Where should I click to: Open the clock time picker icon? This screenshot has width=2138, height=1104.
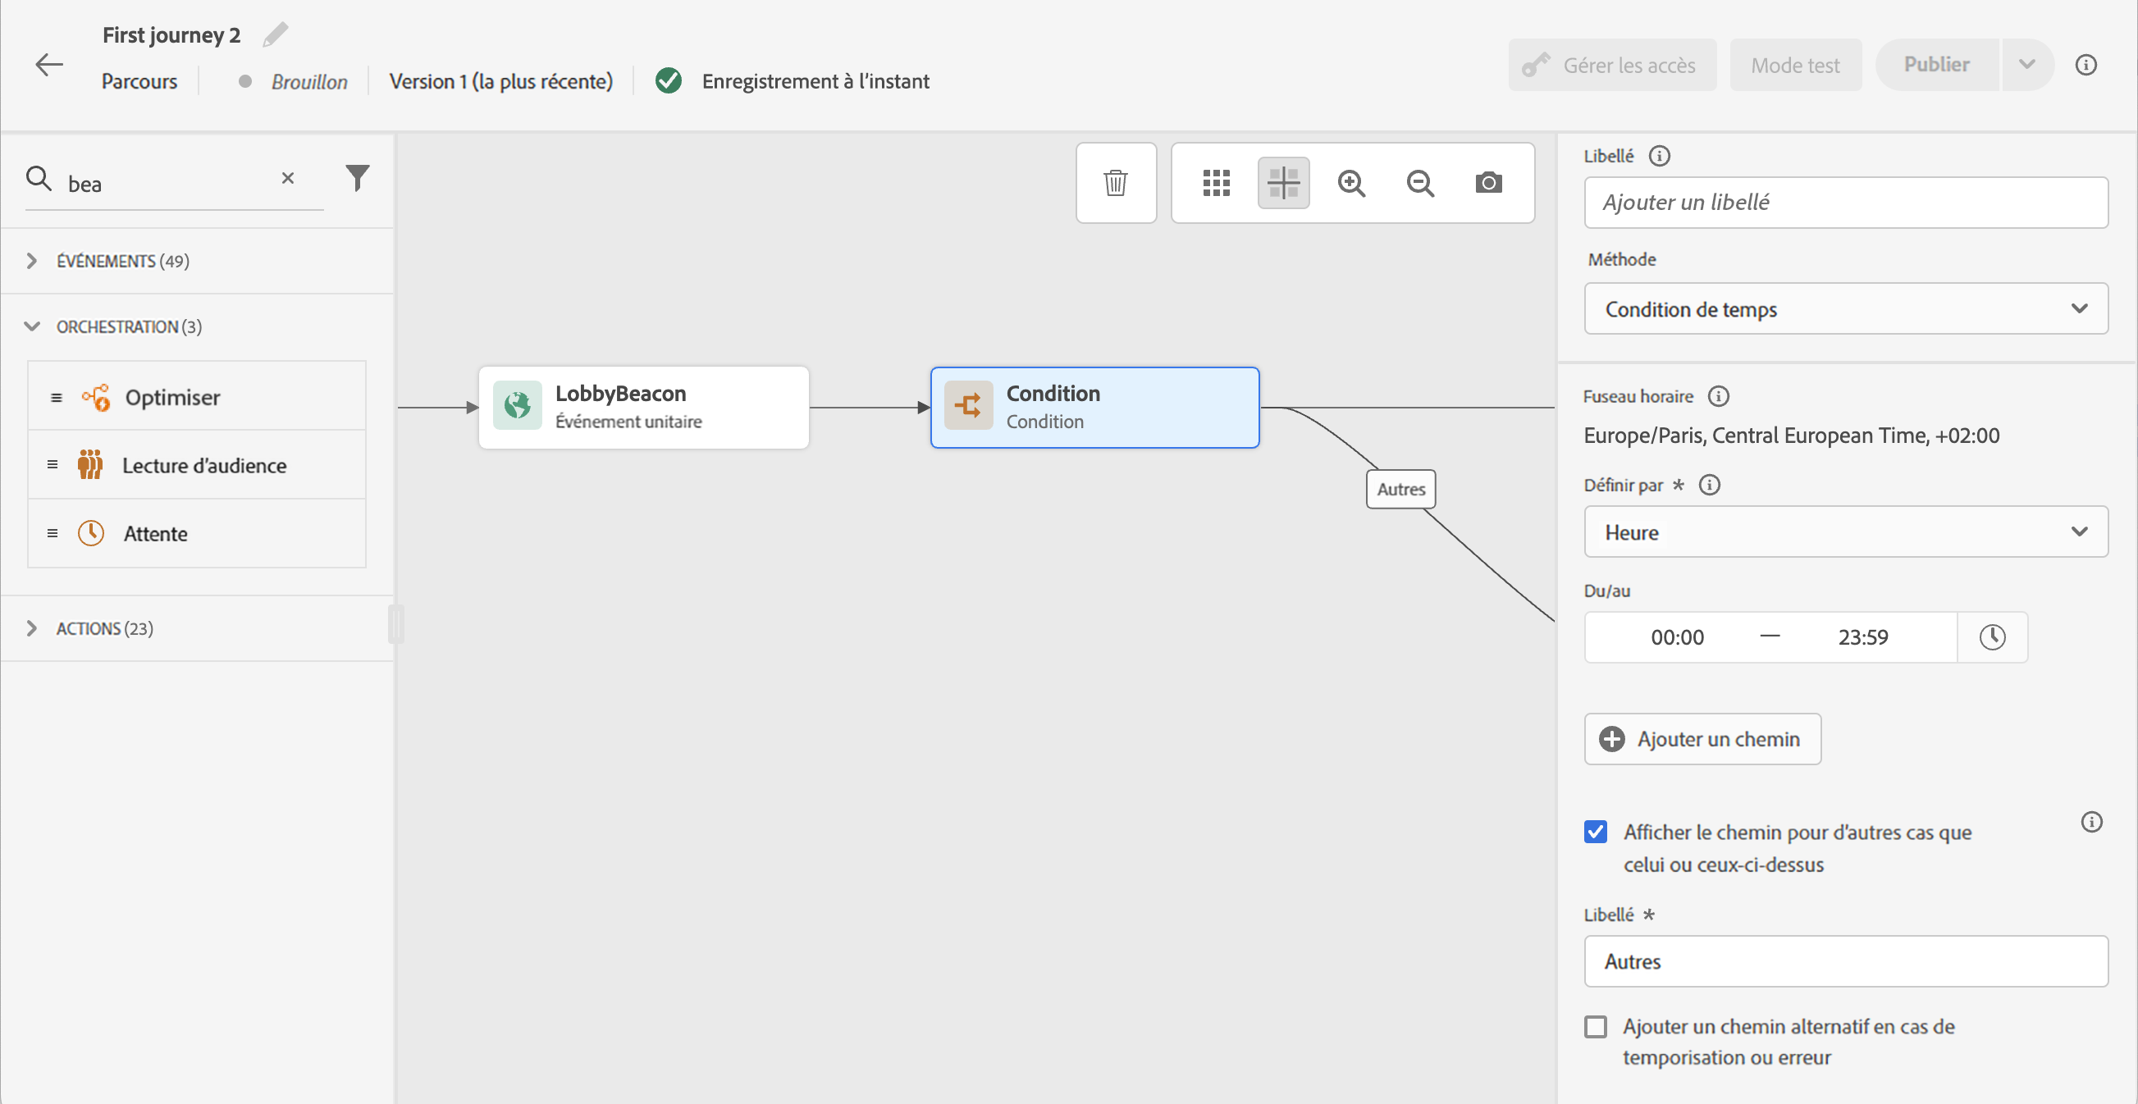1992,637
